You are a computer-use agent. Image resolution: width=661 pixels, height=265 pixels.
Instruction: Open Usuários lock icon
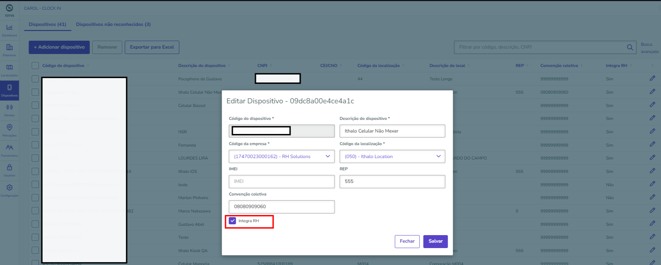point(9,169)
